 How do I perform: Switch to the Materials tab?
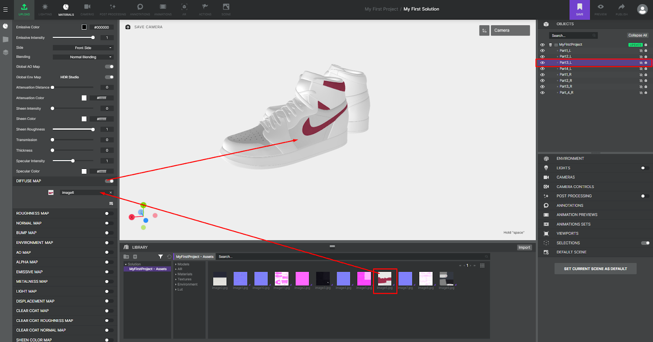coord(66,9)
